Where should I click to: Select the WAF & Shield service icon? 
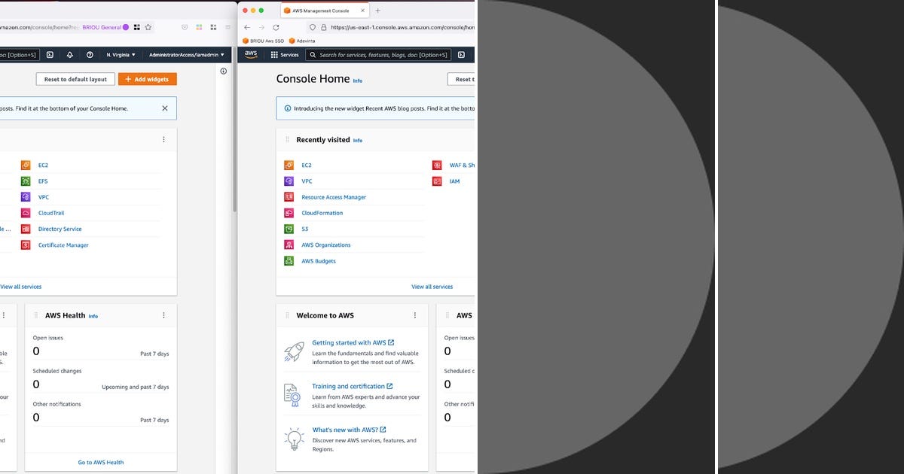coord(437,165)
